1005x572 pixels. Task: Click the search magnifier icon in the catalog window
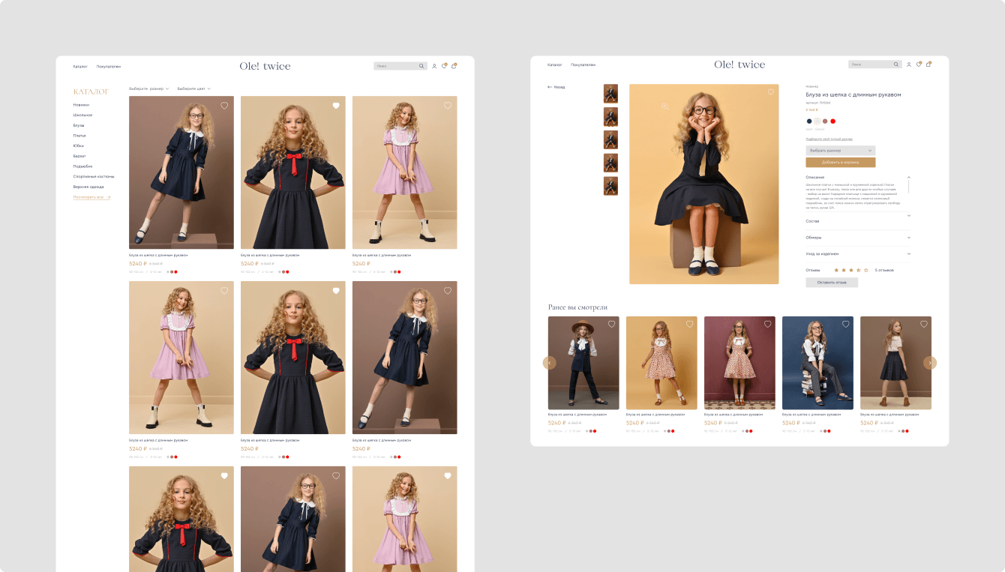click(421, 66)
